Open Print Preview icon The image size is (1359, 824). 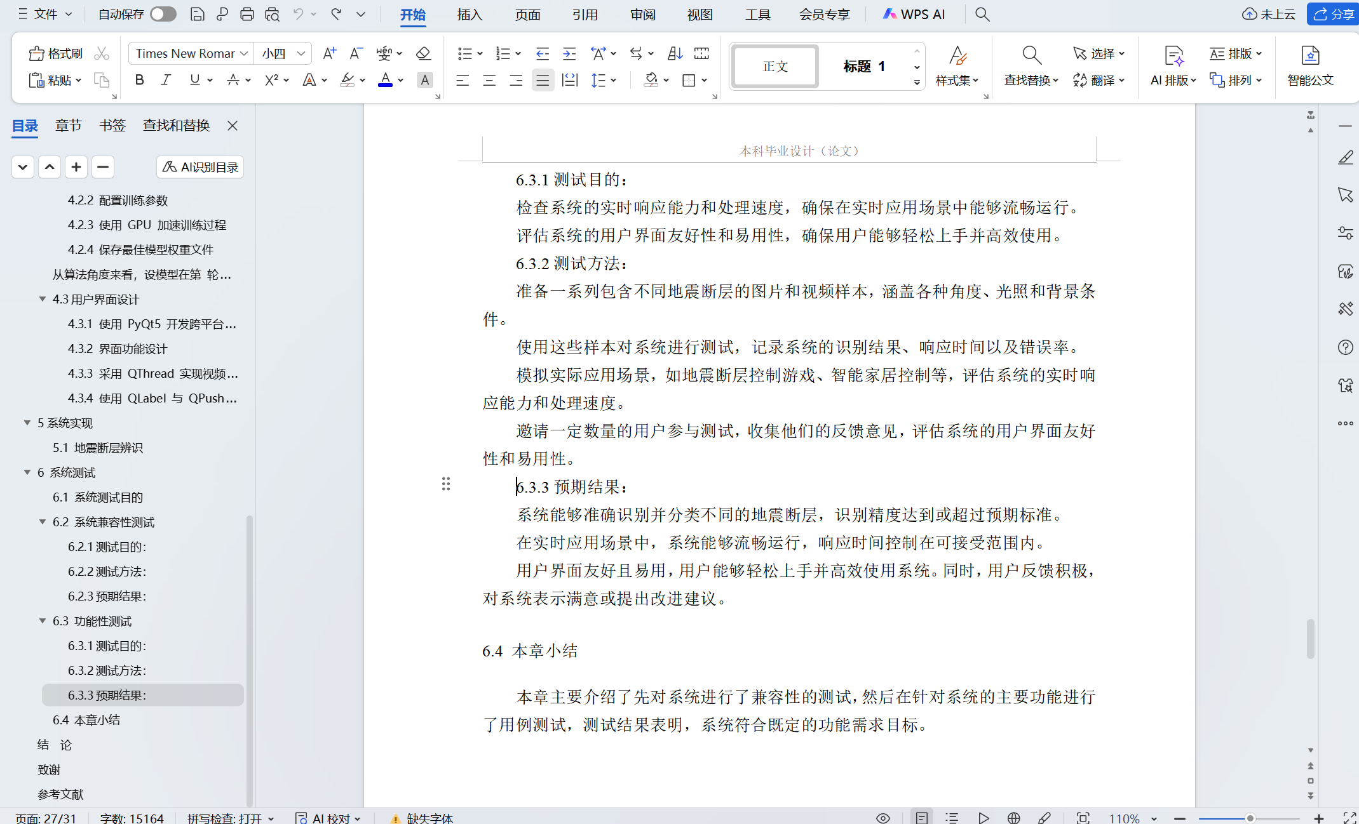(x=273, y=14)
